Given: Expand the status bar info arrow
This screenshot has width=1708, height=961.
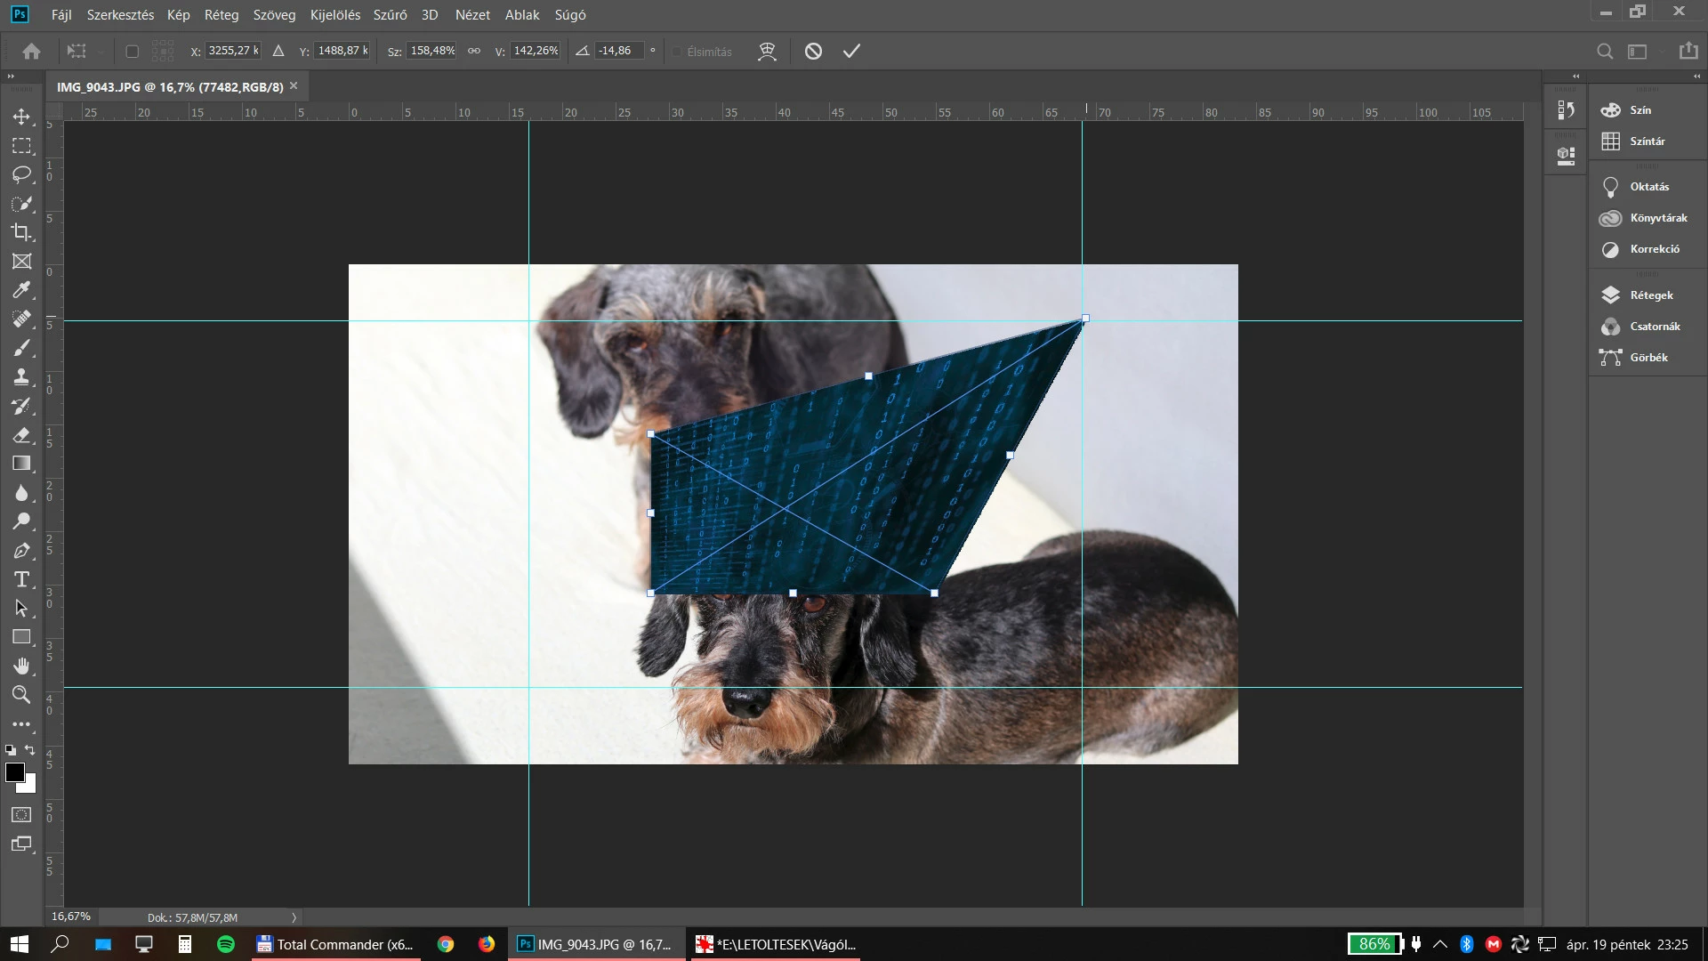Looking at the screenshot, I should tap(294, 917).
